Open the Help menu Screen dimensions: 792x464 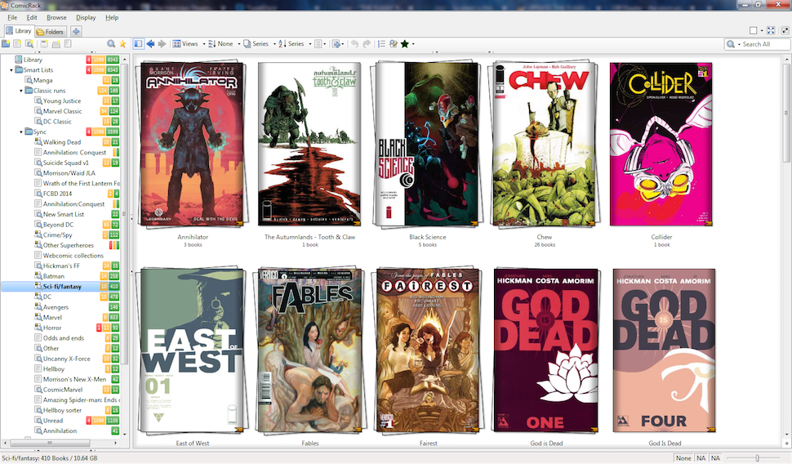112,17
